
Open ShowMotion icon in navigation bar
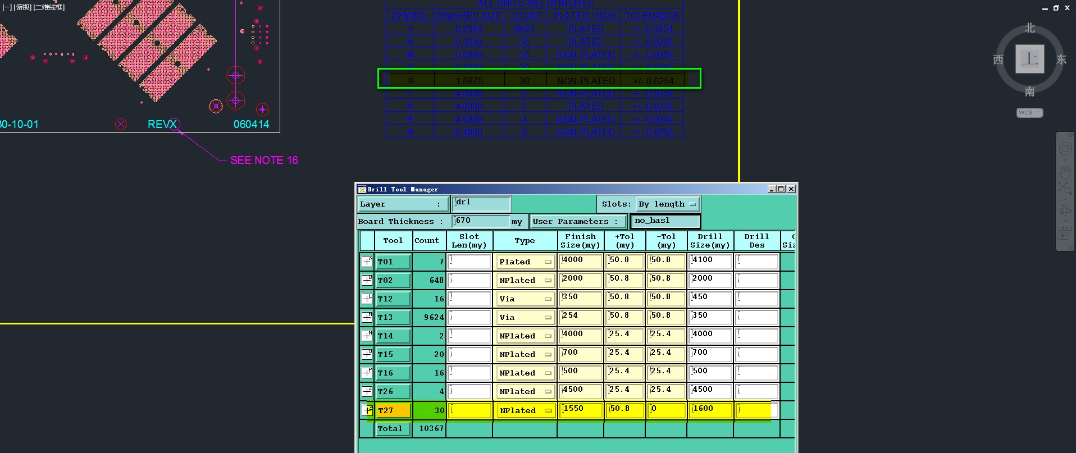(1065, 234)
